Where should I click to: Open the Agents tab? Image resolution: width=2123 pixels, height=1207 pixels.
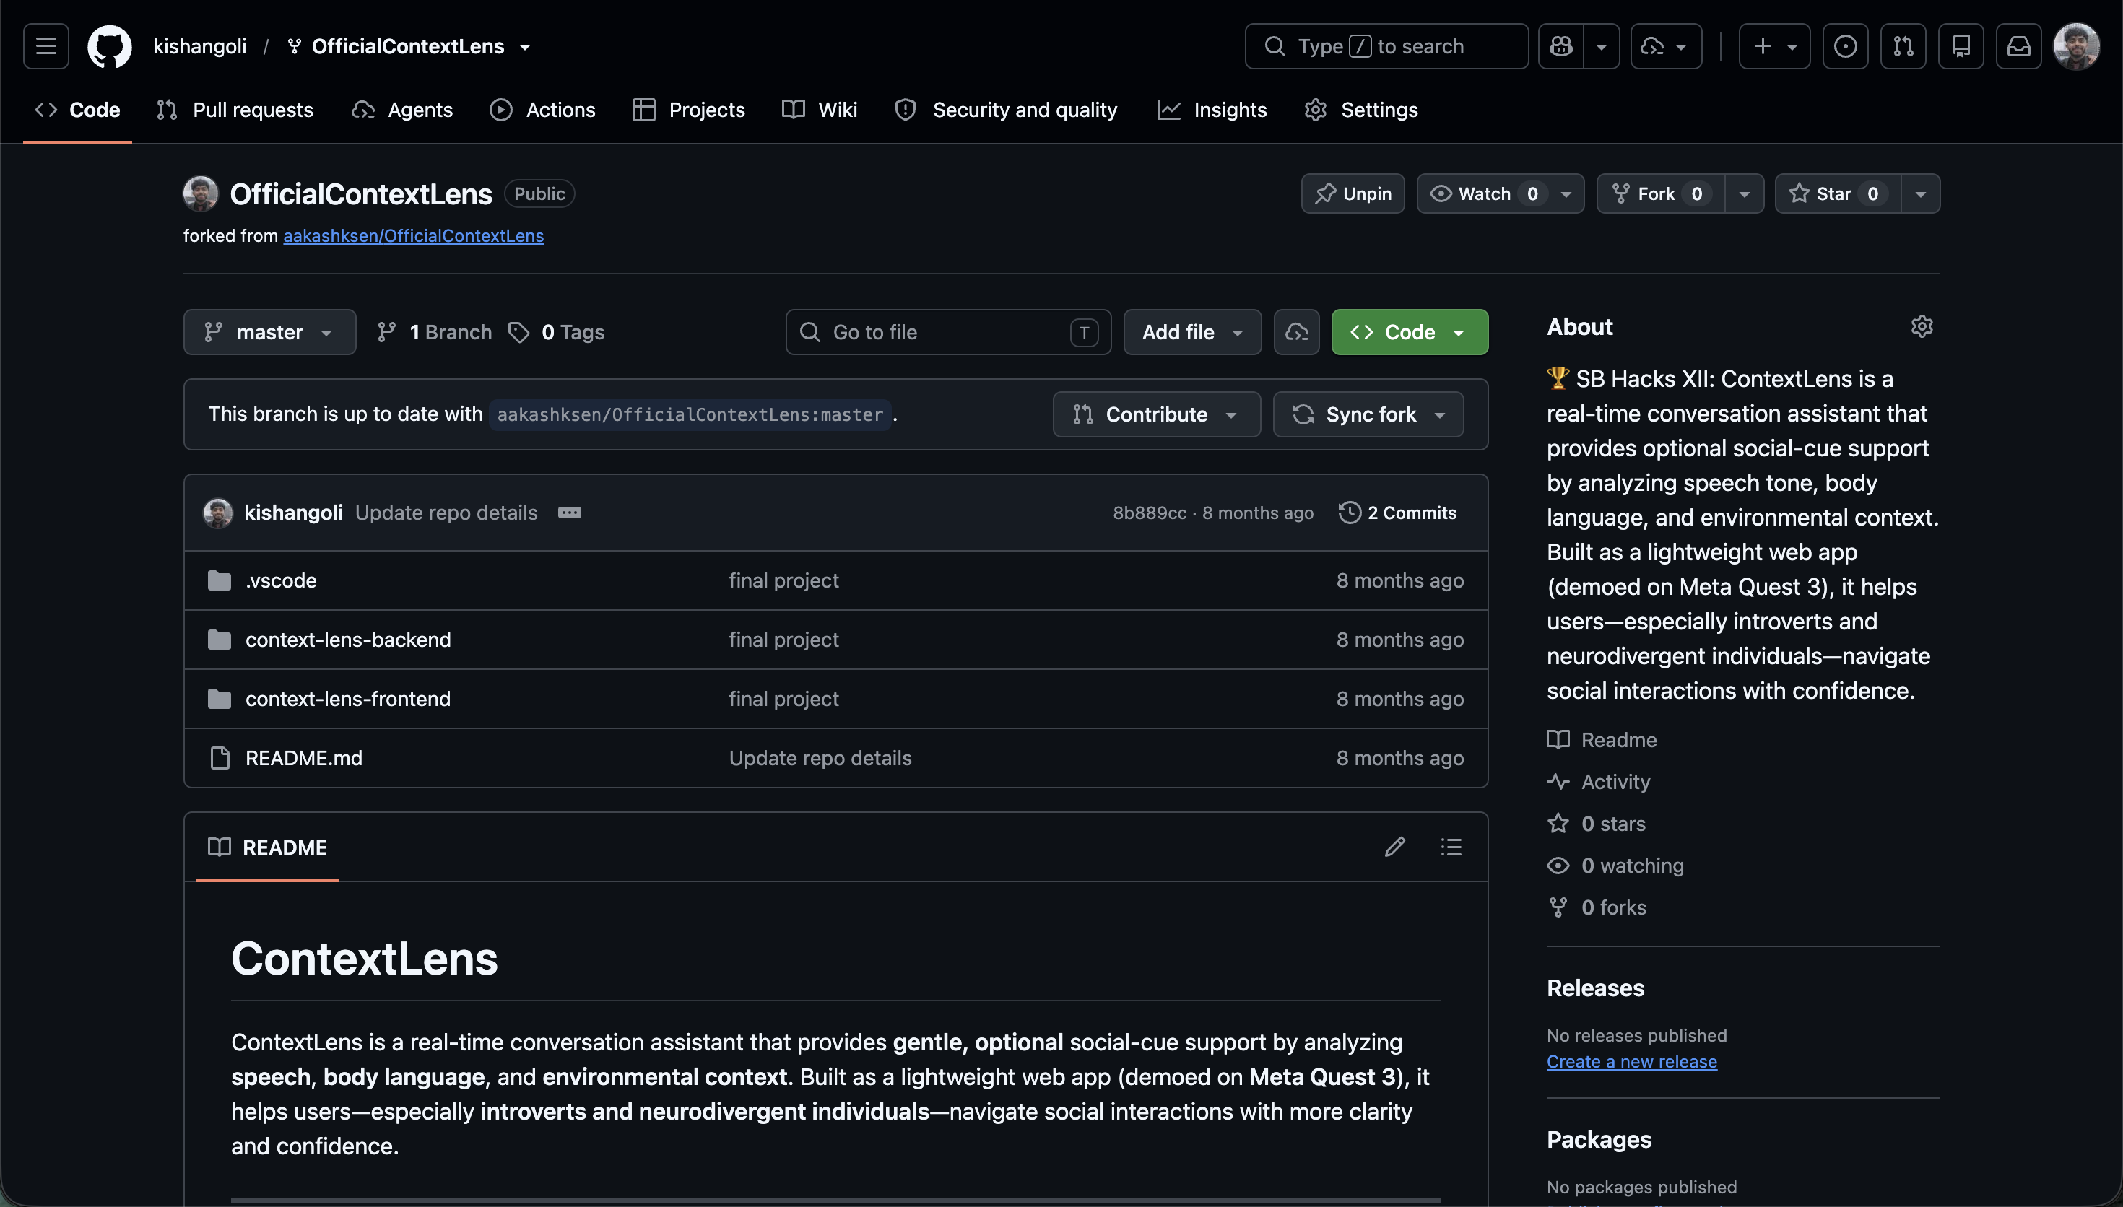pos(403,110)
